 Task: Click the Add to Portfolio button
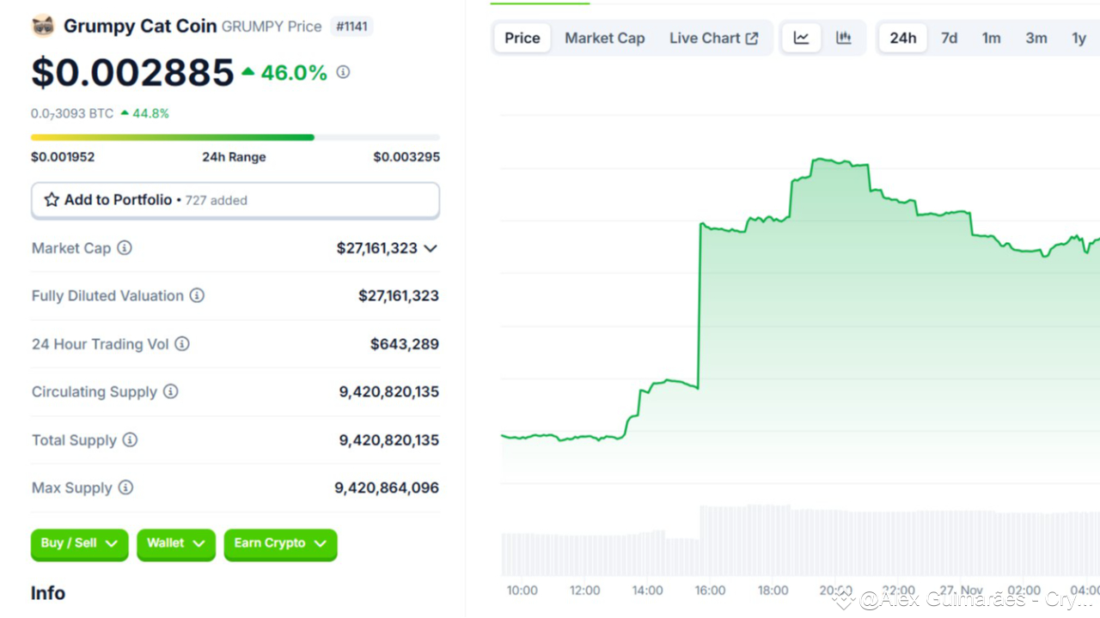(x=235, y=200)
